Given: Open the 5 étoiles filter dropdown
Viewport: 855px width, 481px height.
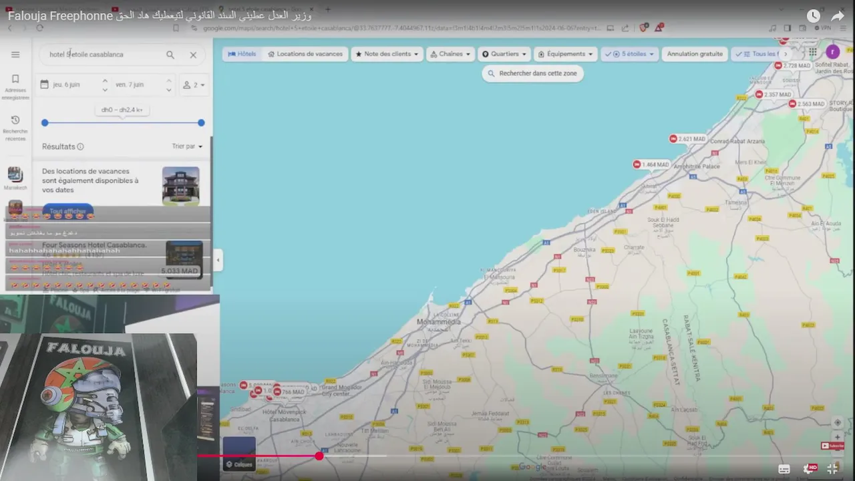Looking at the screenshot, I should point(629,54).
